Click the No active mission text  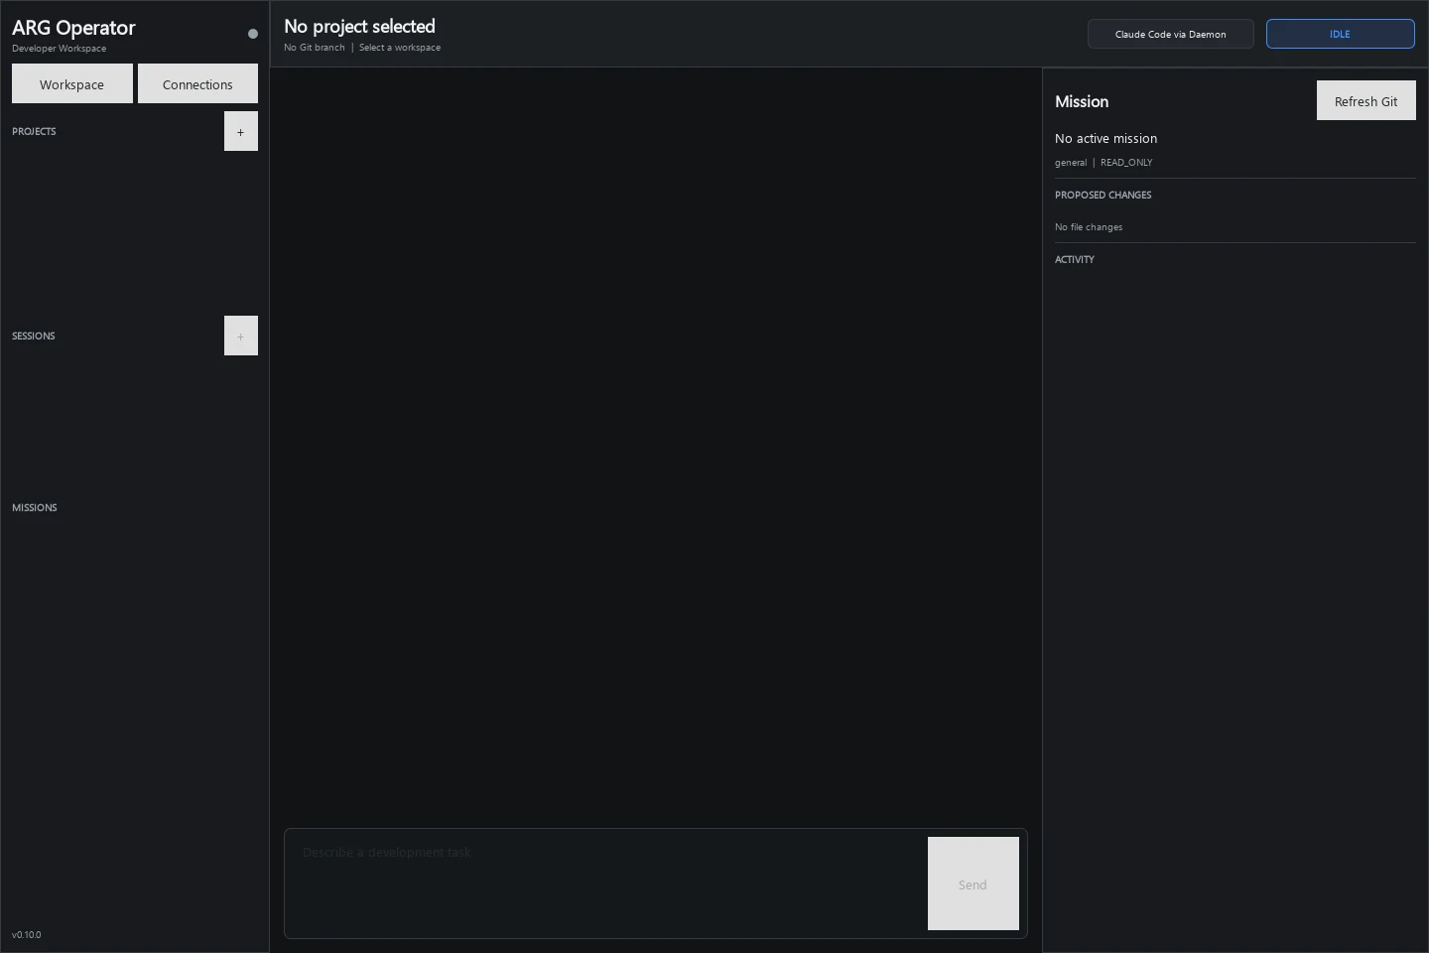click(1106, 138)
